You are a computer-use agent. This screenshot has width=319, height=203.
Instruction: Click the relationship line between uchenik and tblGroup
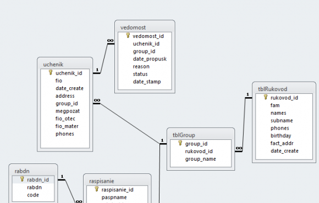tap(130, 123)
